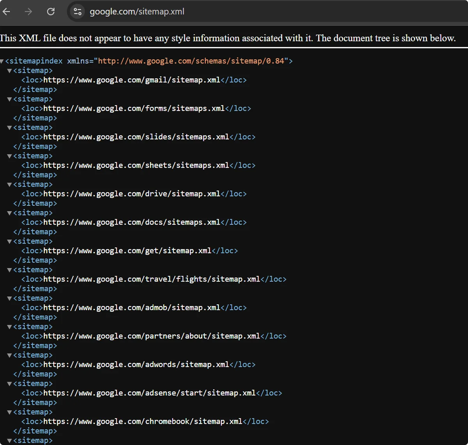This screenshot has width=468, height=445.
Task: Collapse the sitemap node containing slides URL
Action: click(x=10, y=128)
